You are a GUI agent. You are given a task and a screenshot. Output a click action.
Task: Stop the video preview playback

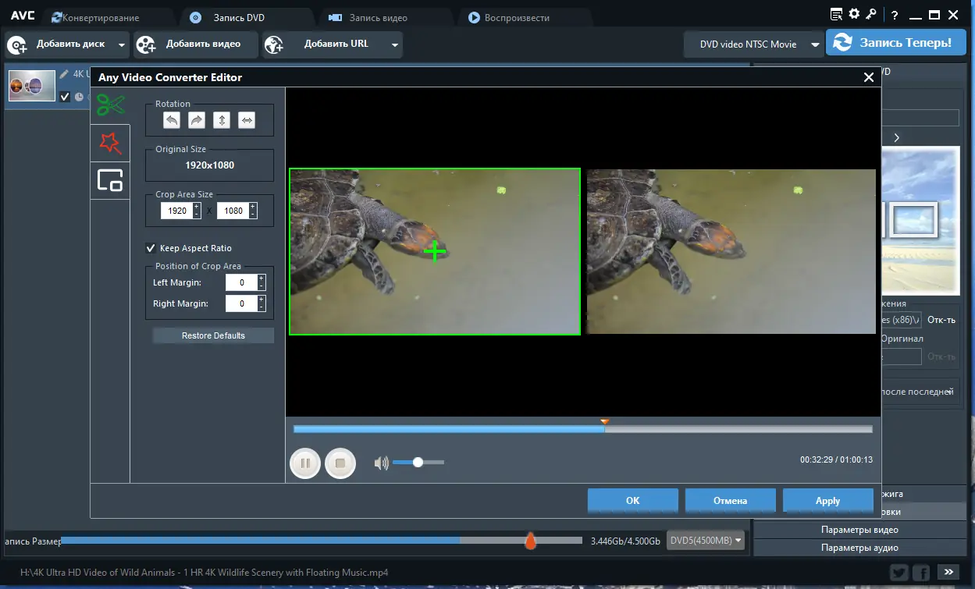[340, 463]
